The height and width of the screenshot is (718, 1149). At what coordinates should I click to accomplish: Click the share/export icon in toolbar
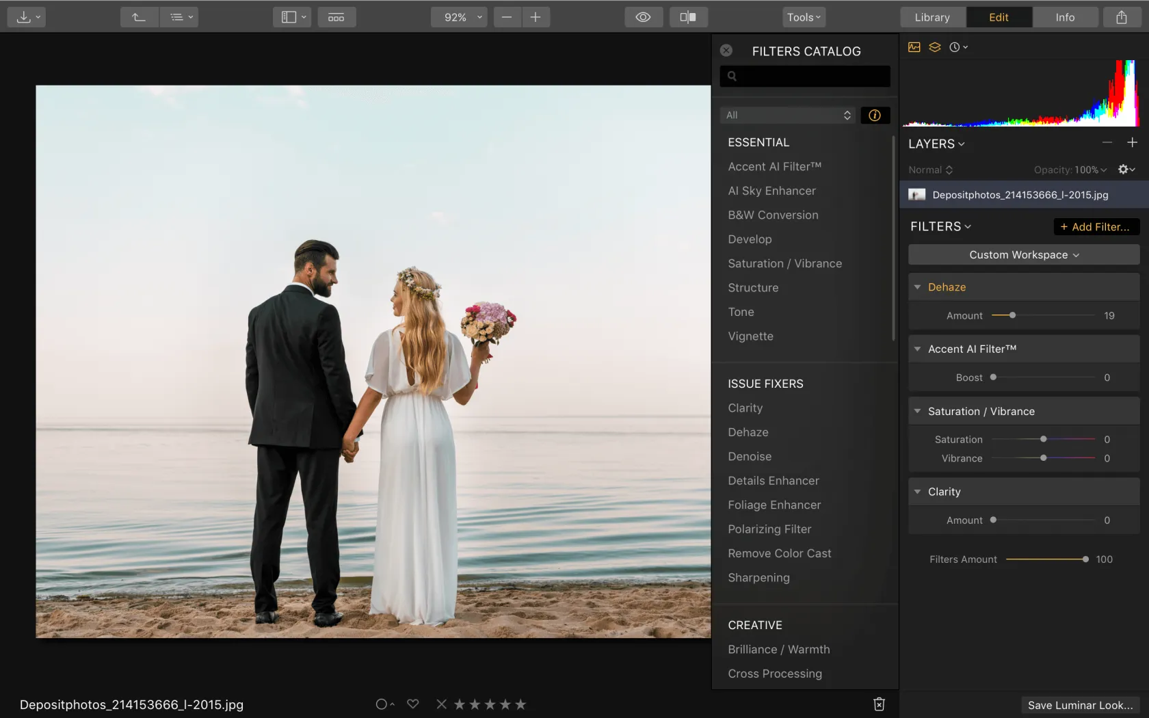(x=1121, y=17)
